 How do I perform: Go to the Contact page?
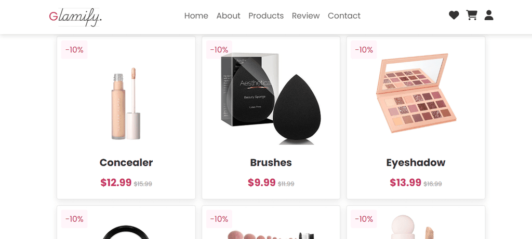click(x=344, y=16)
